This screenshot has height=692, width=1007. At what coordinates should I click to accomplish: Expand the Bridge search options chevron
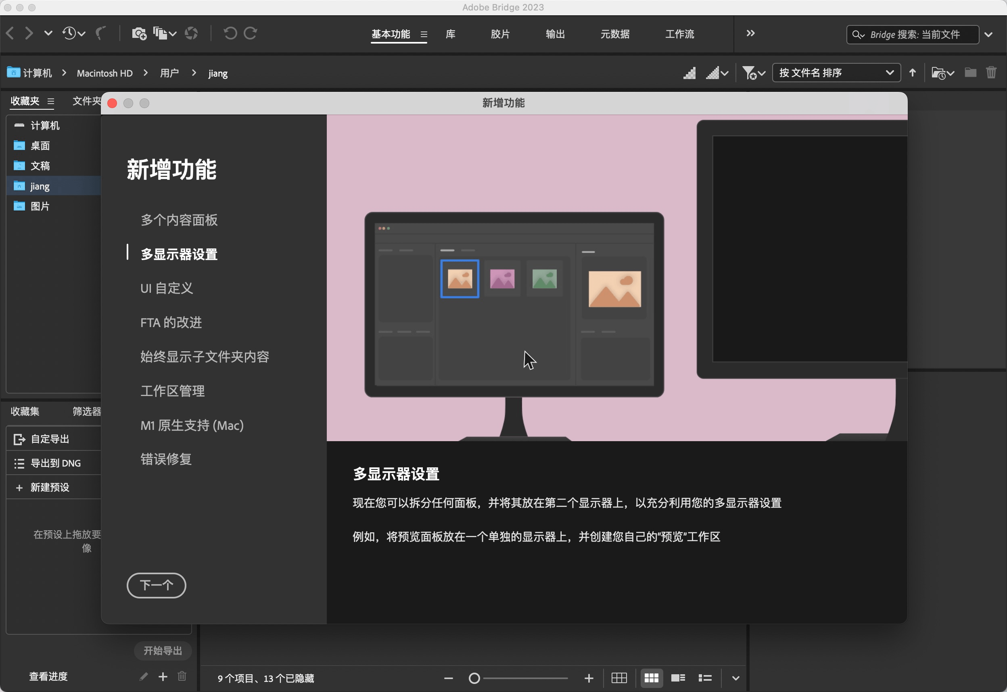(989, 34)
